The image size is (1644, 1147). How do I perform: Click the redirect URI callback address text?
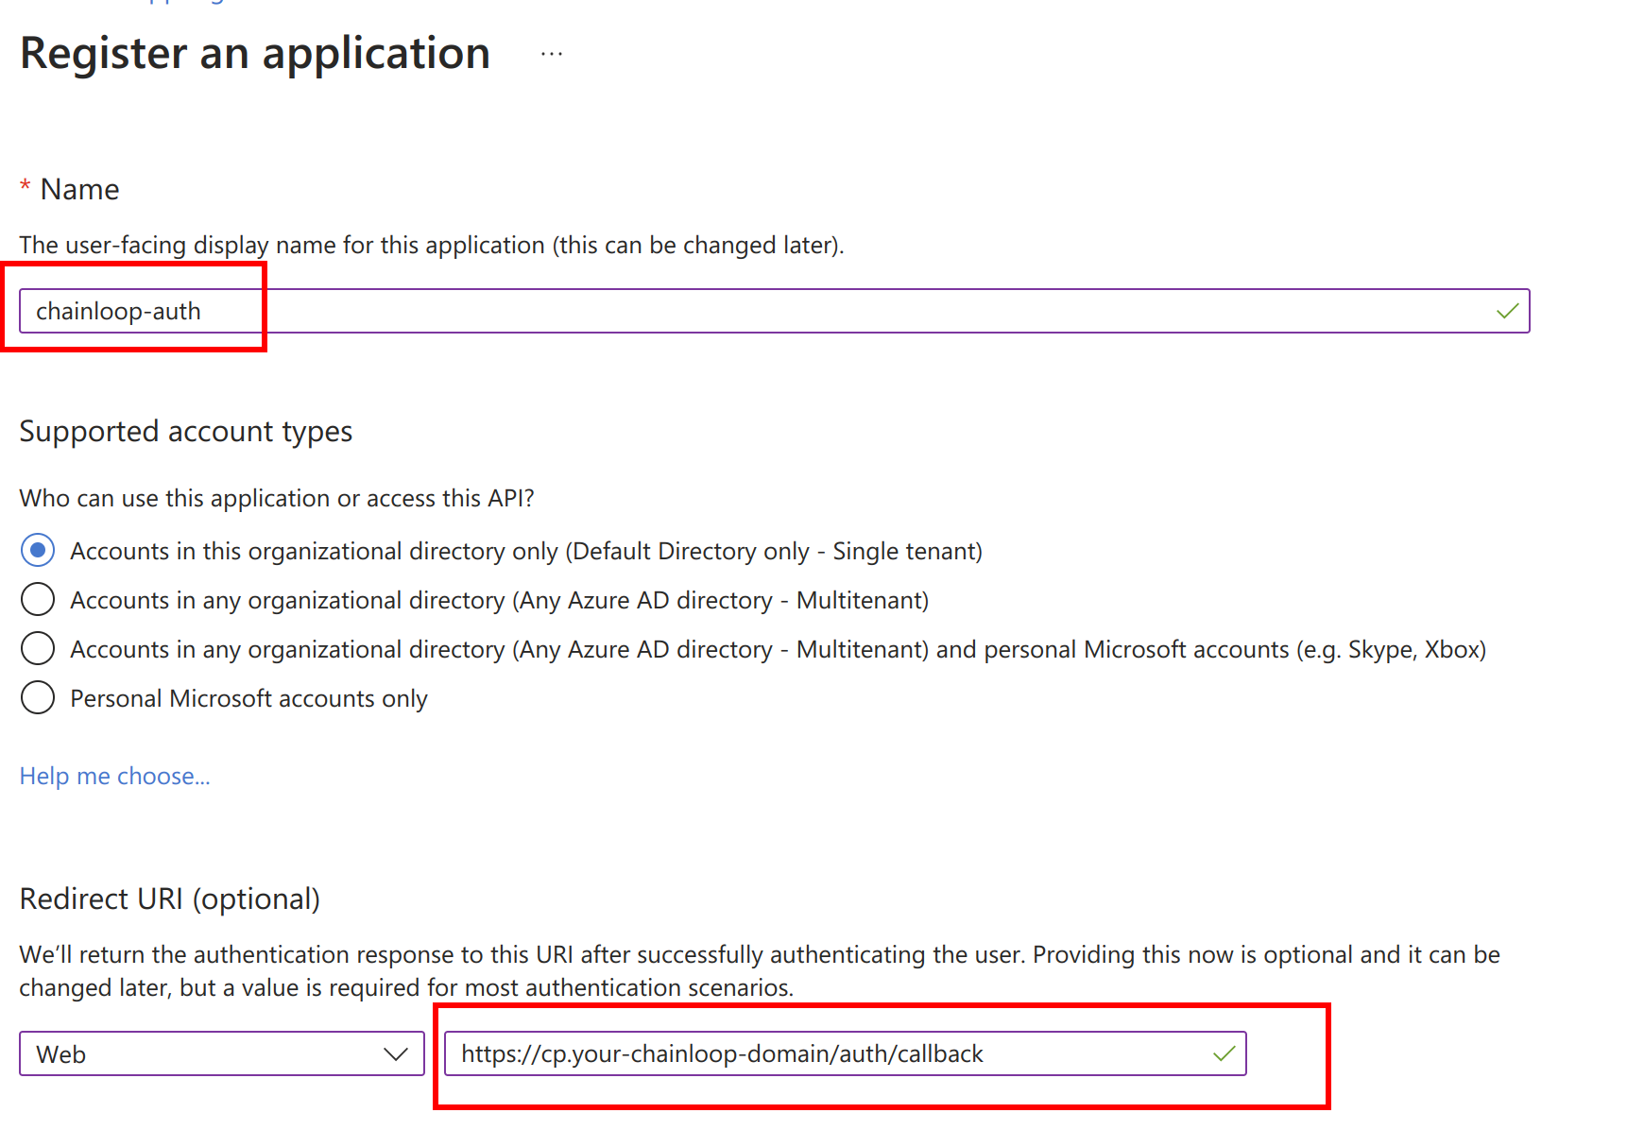click(x=721, y=1053)
